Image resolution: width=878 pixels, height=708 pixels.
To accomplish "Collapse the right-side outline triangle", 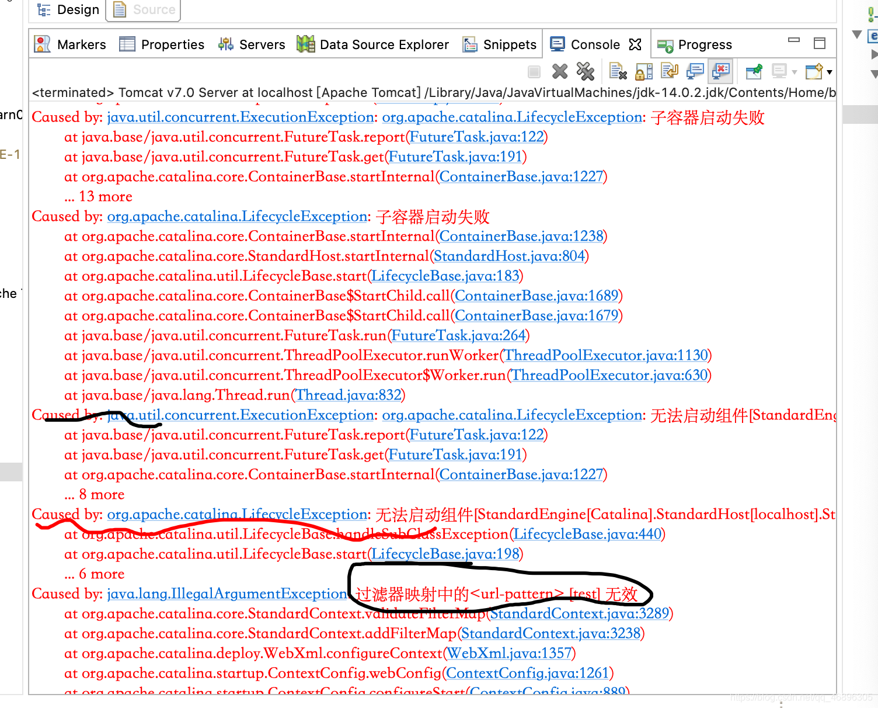I will pyautogui.click(x=857, y=34).
